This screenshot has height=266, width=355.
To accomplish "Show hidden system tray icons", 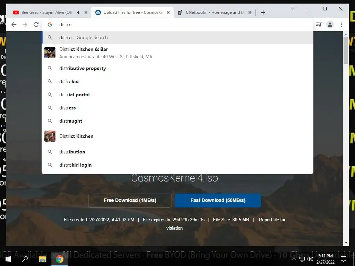I will [293, 259].
